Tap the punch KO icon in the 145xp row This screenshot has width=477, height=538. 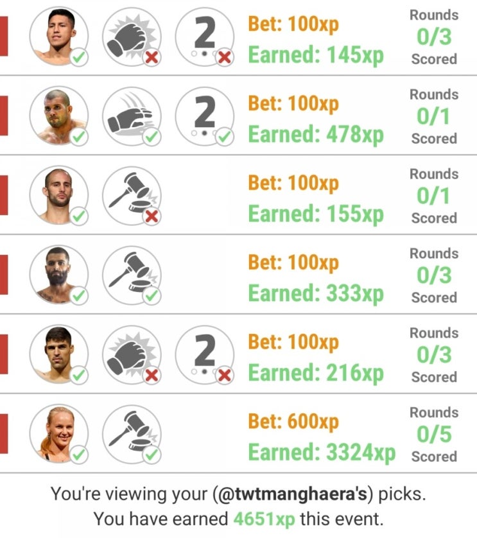(x=132, y=37)
